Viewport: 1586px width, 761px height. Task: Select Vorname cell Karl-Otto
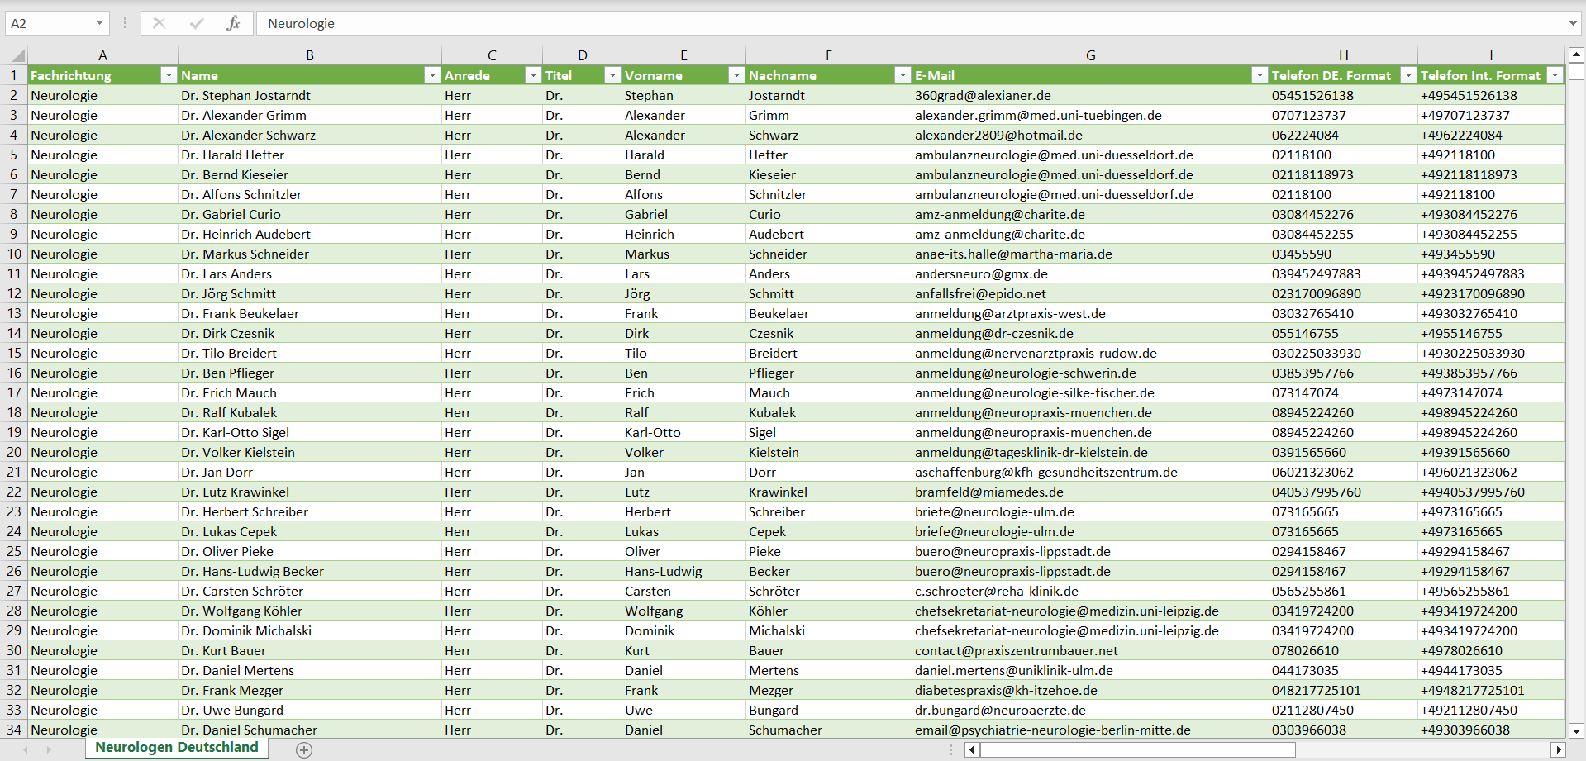[x=683, y=432]
